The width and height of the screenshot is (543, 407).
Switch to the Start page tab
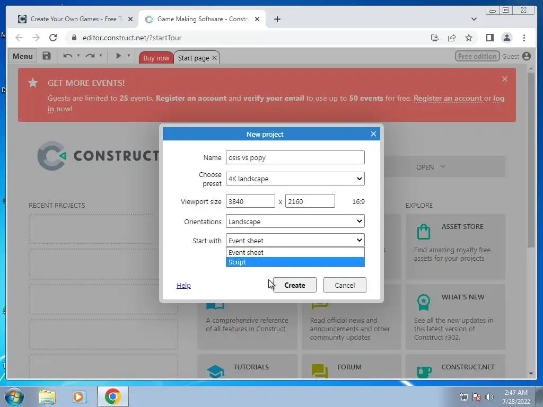pos(193,58)
